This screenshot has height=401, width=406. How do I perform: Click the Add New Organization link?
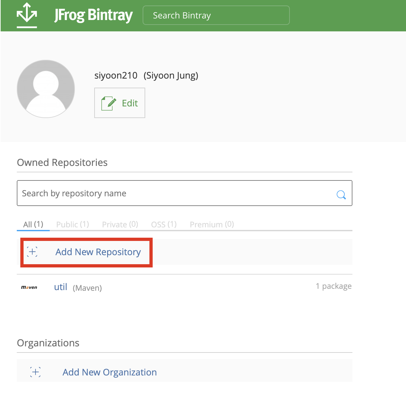110,372
